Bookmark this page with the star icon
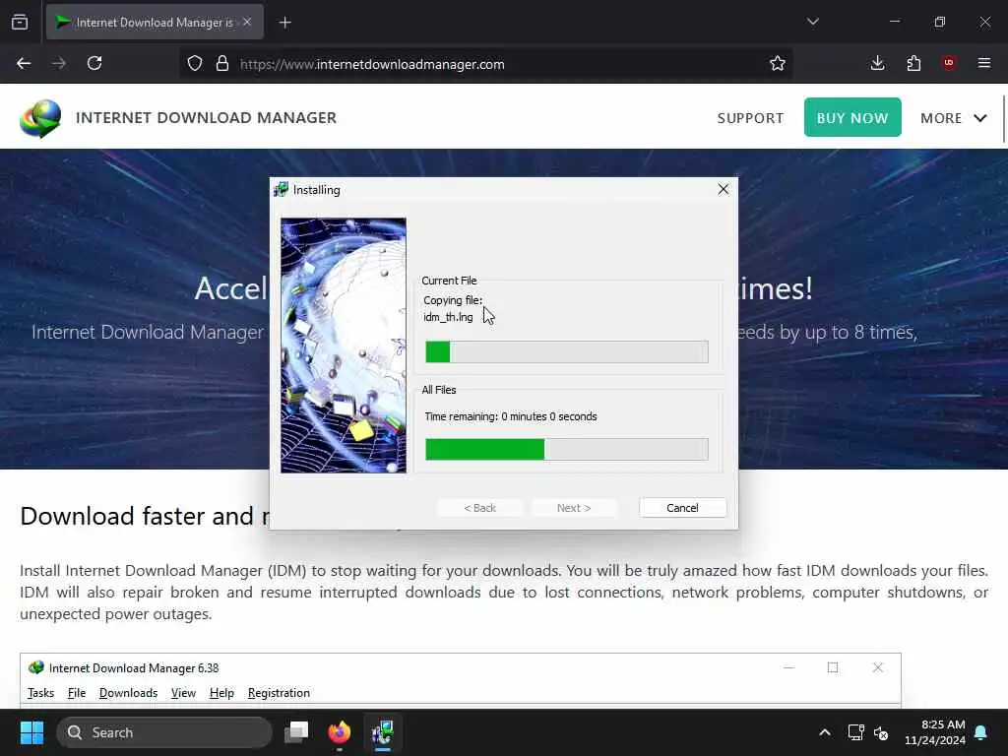 click(778, 64)
